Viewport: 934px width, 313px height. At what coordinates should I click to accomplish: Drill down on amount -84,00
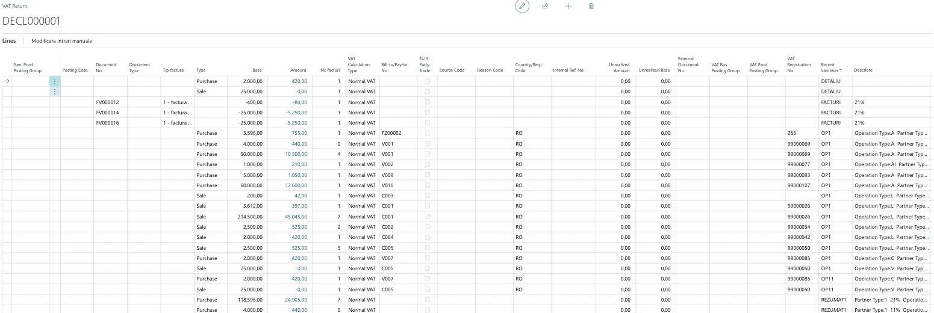point(299,102)
